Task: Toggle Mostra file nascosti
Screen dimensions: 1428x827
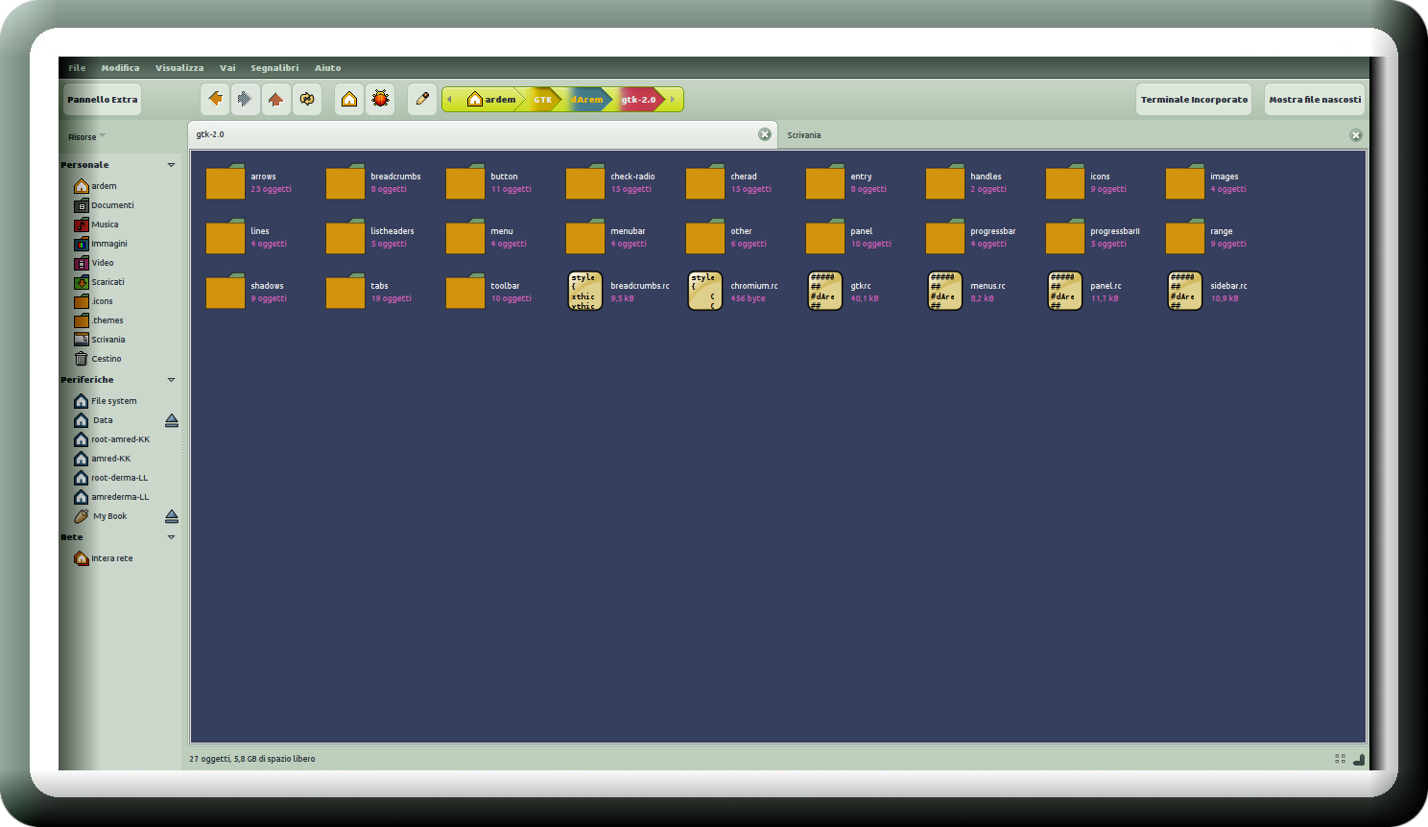Action: point(1315,99)
